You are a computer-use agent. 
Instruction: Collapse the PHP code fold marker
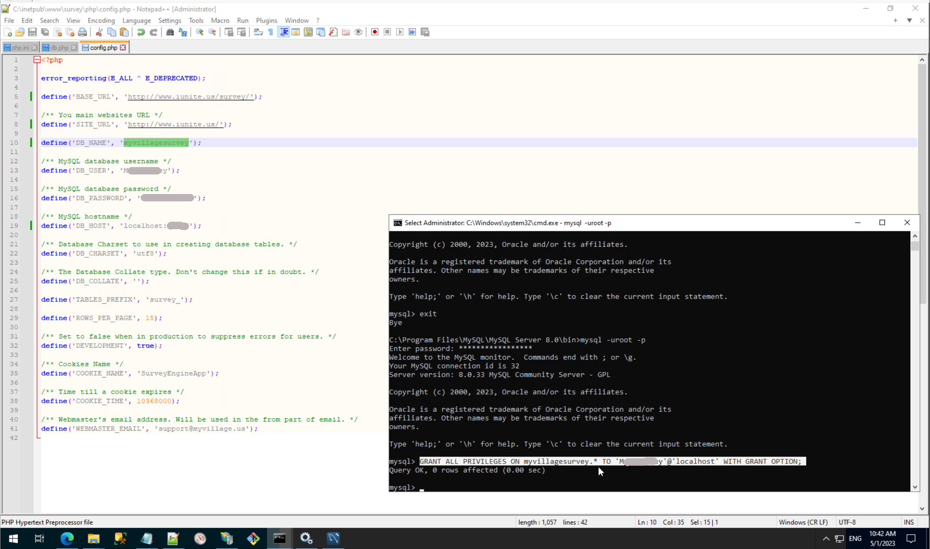(x=37, y=60)
